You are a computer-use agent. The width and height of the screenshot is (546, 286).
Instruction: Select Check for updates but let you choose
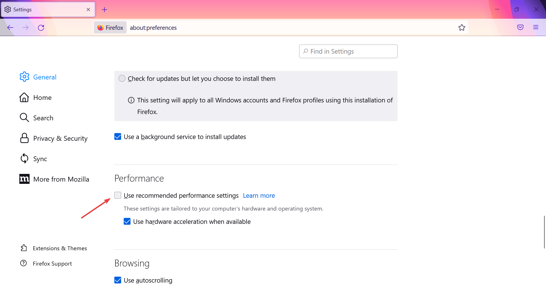[122, 78]
